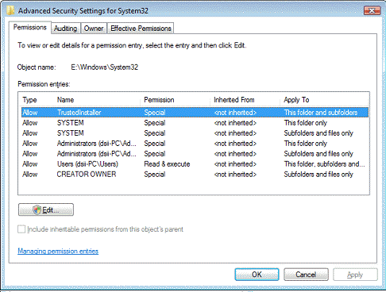Click the Edit button with shield icon
The image size is (386, 292).
point(46,209)
